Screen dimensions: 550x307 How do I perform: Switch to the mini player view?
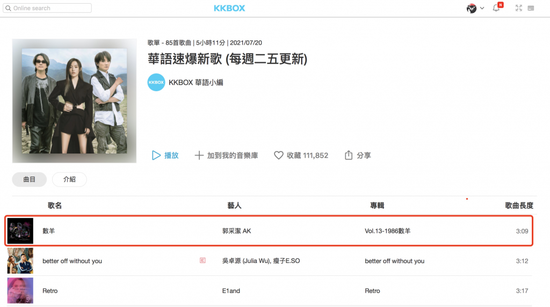coord(531,8)
